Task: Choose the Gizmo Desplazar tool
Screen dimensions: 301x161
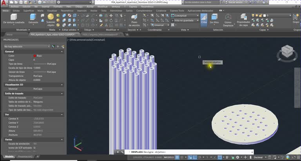Action: (228, 20)
